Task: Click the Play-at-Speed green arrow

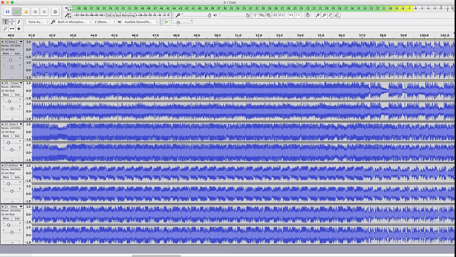Action: (x=167, y=22)
